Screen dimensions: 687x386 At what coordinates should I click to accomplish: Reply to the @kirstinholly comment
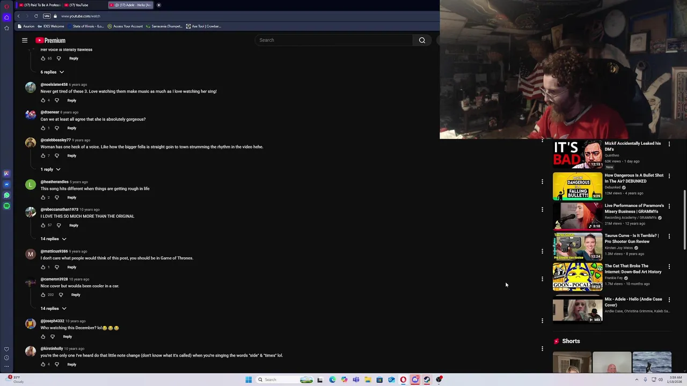click(x=72, y=365)
